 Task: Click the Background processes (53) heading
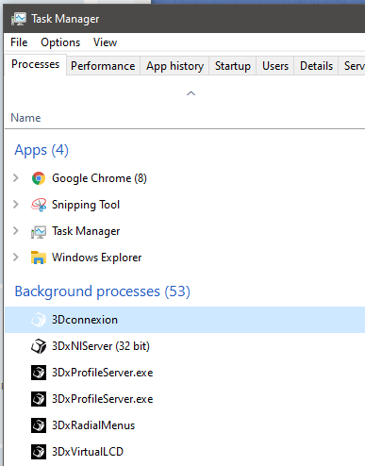(103, 291)
